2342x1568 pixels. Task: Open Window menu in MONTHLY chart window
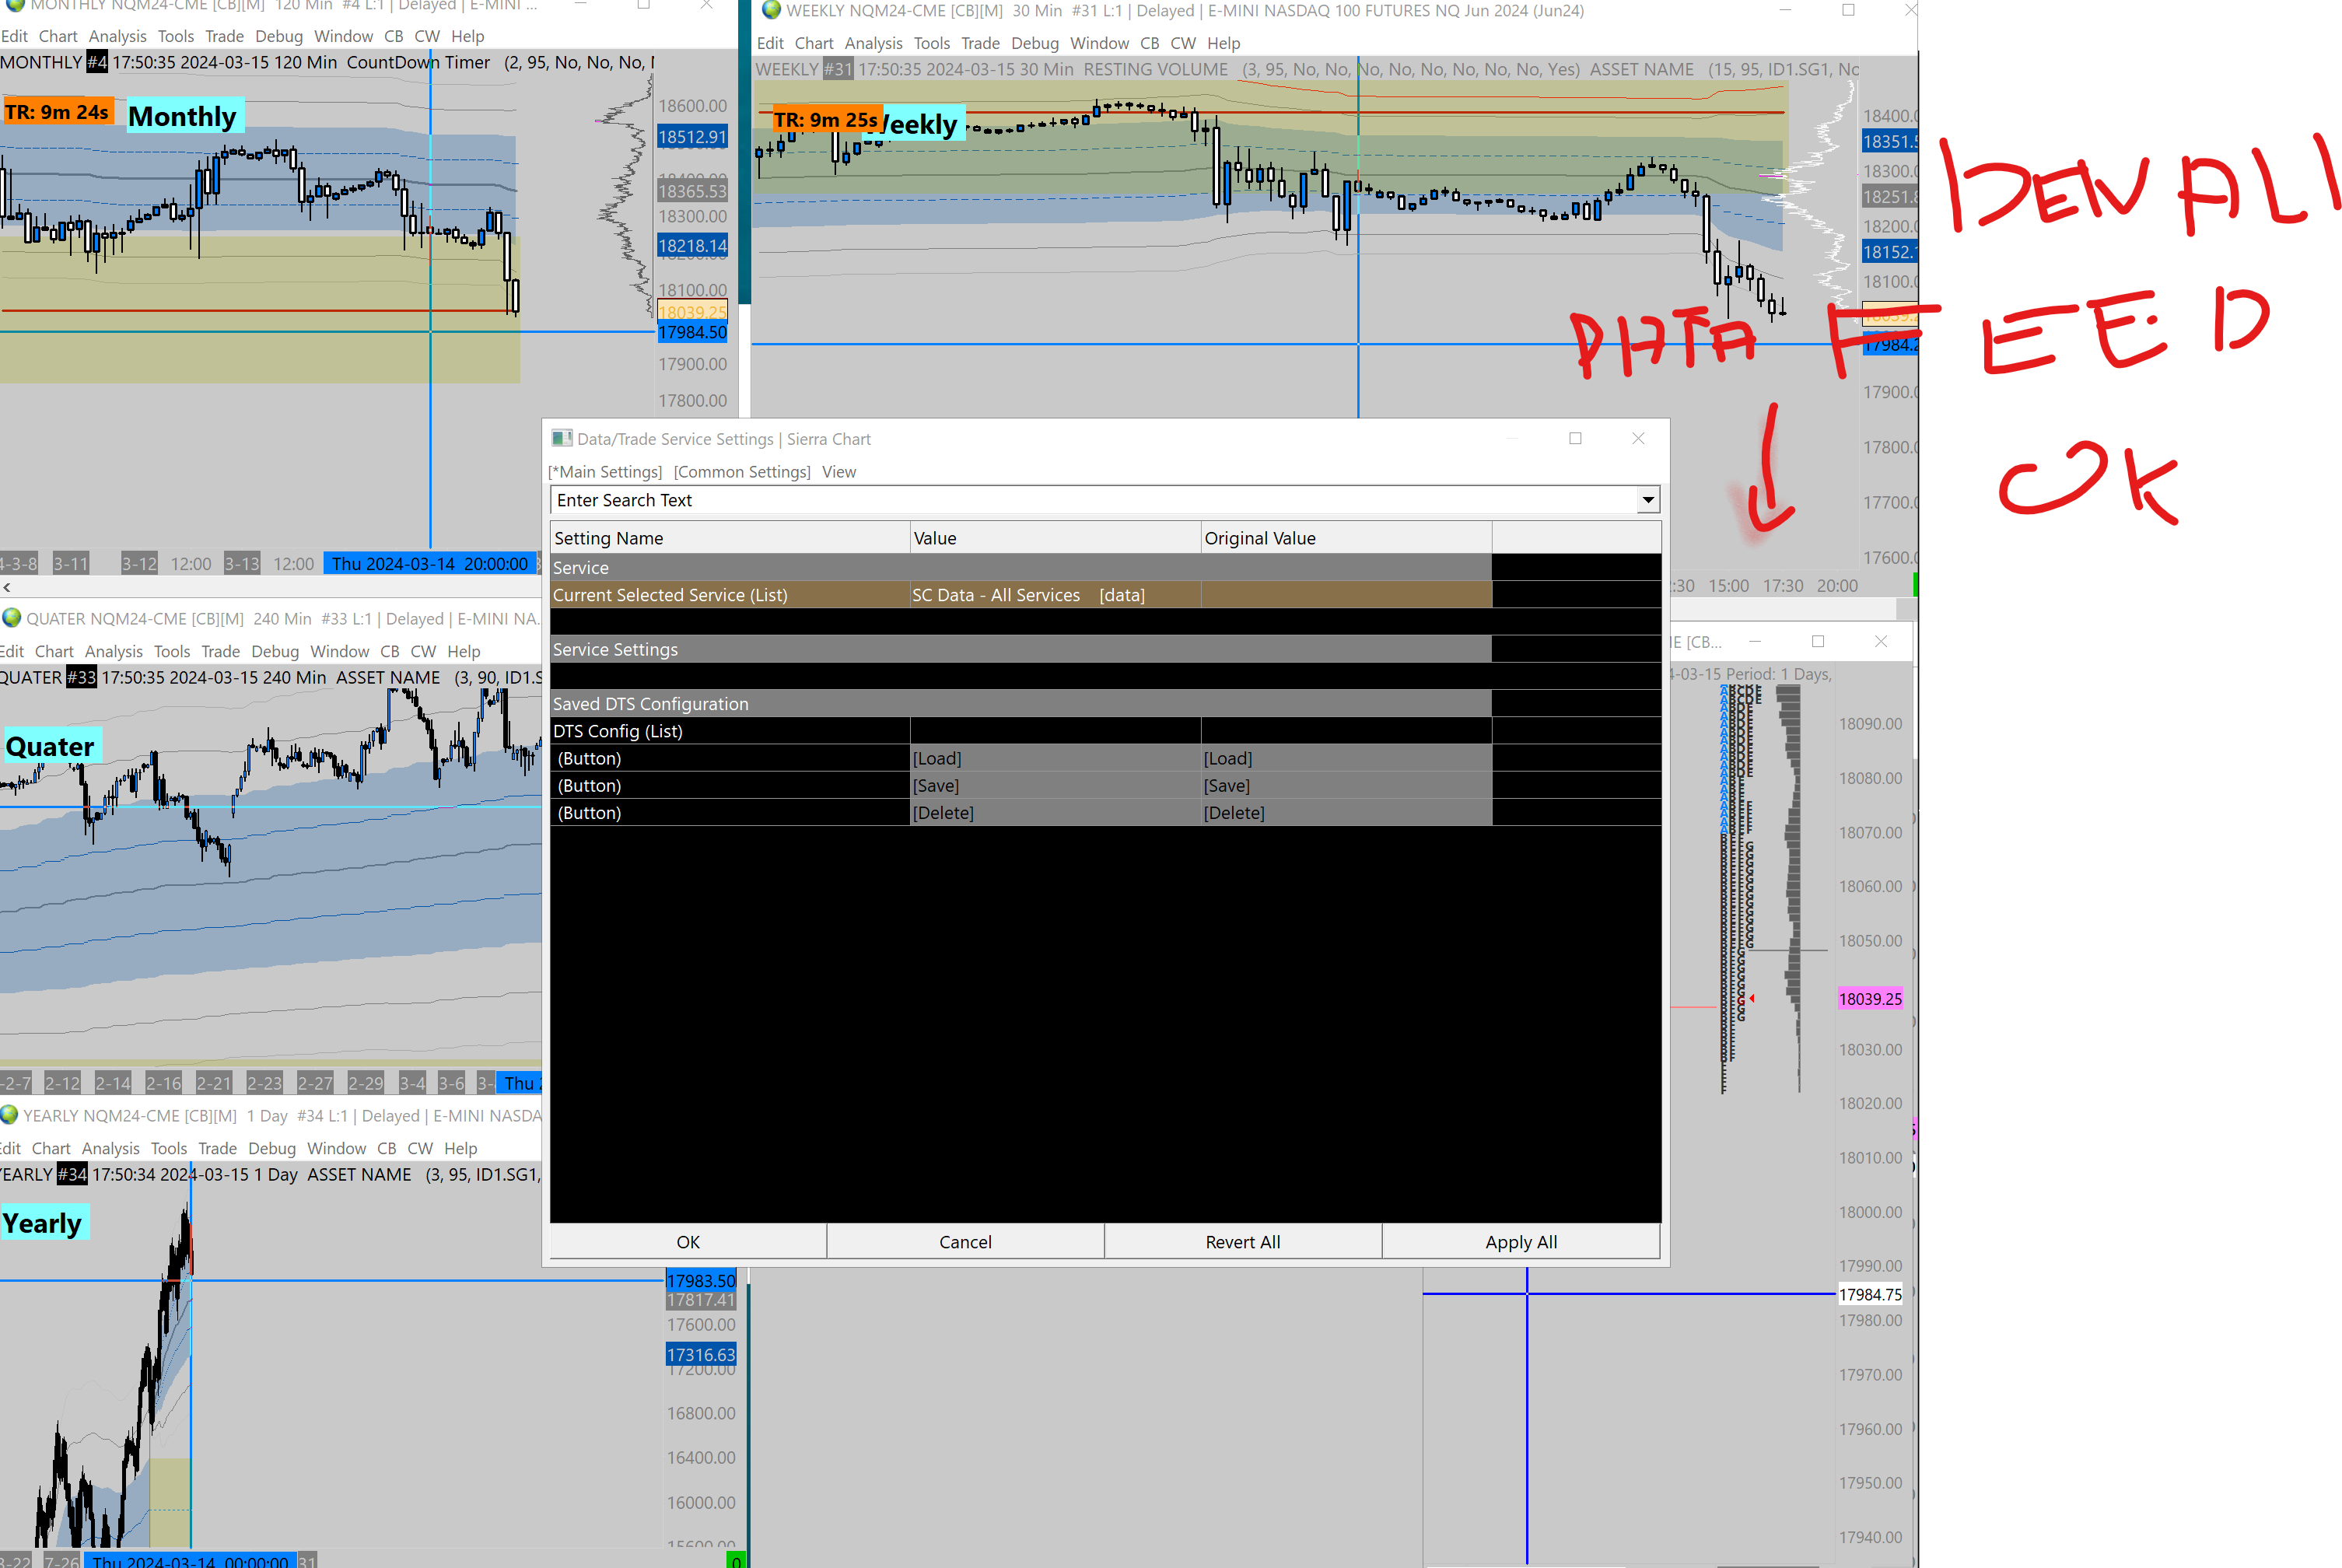click(343, 36)
